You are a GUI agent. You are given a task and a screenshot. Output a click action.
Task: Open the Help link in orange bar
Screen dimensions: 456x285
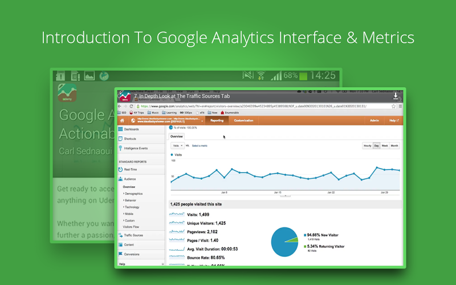point(394,120)
